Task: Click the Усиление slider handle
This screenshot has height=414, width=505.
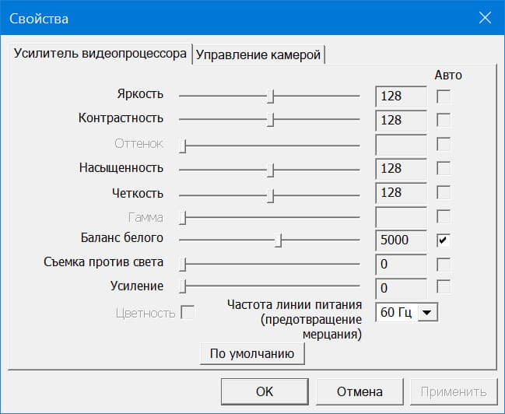Action: click(183, 287)
